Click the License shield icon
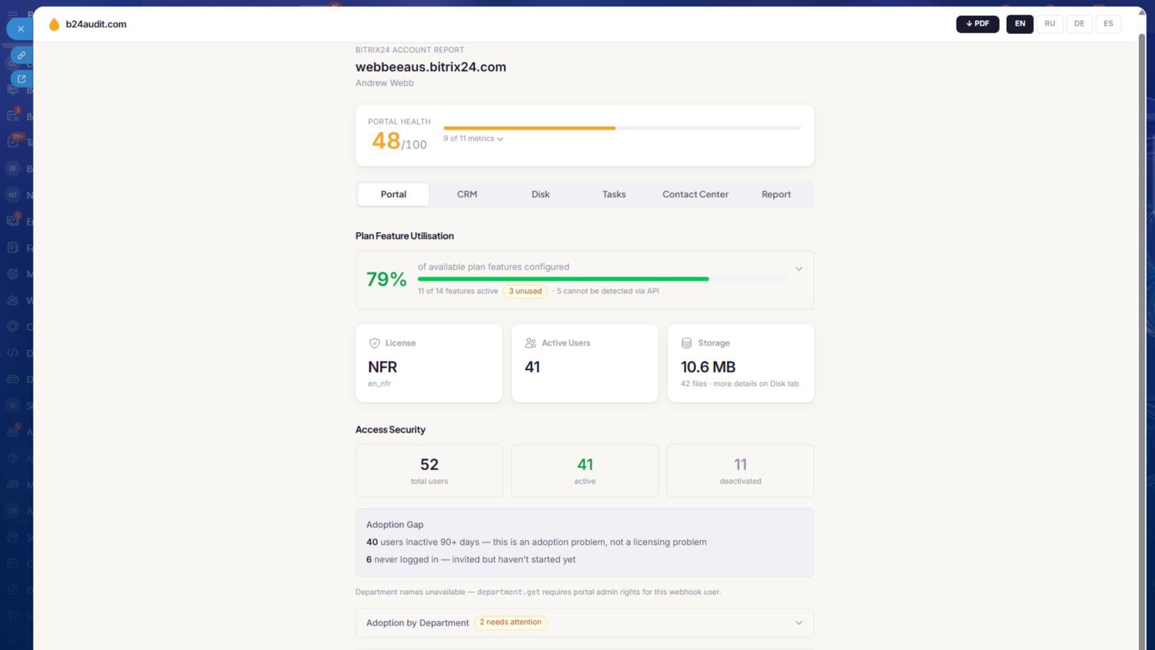Image resolution: width=1155 pixels, height=650 pixels. (374, 343)
